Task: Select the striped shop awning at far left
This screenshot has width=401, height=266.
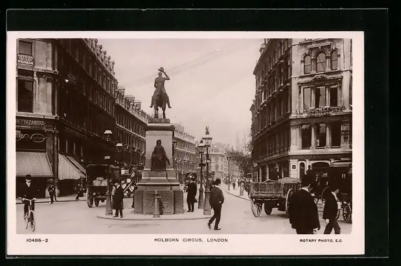Action: coord(32,164)
